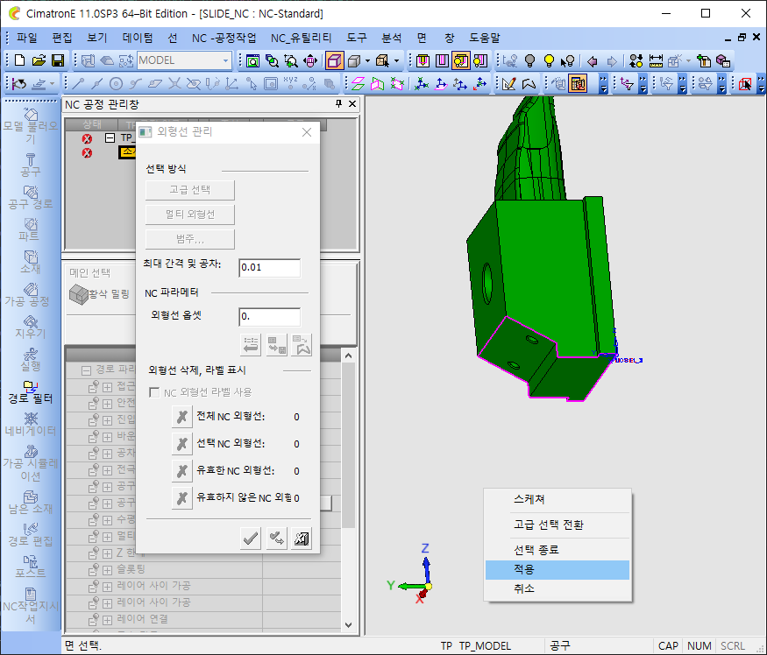Click the 외형선 옵셋 input field
767x655 pixels.
pyautogui.click(x=269, y=317)
